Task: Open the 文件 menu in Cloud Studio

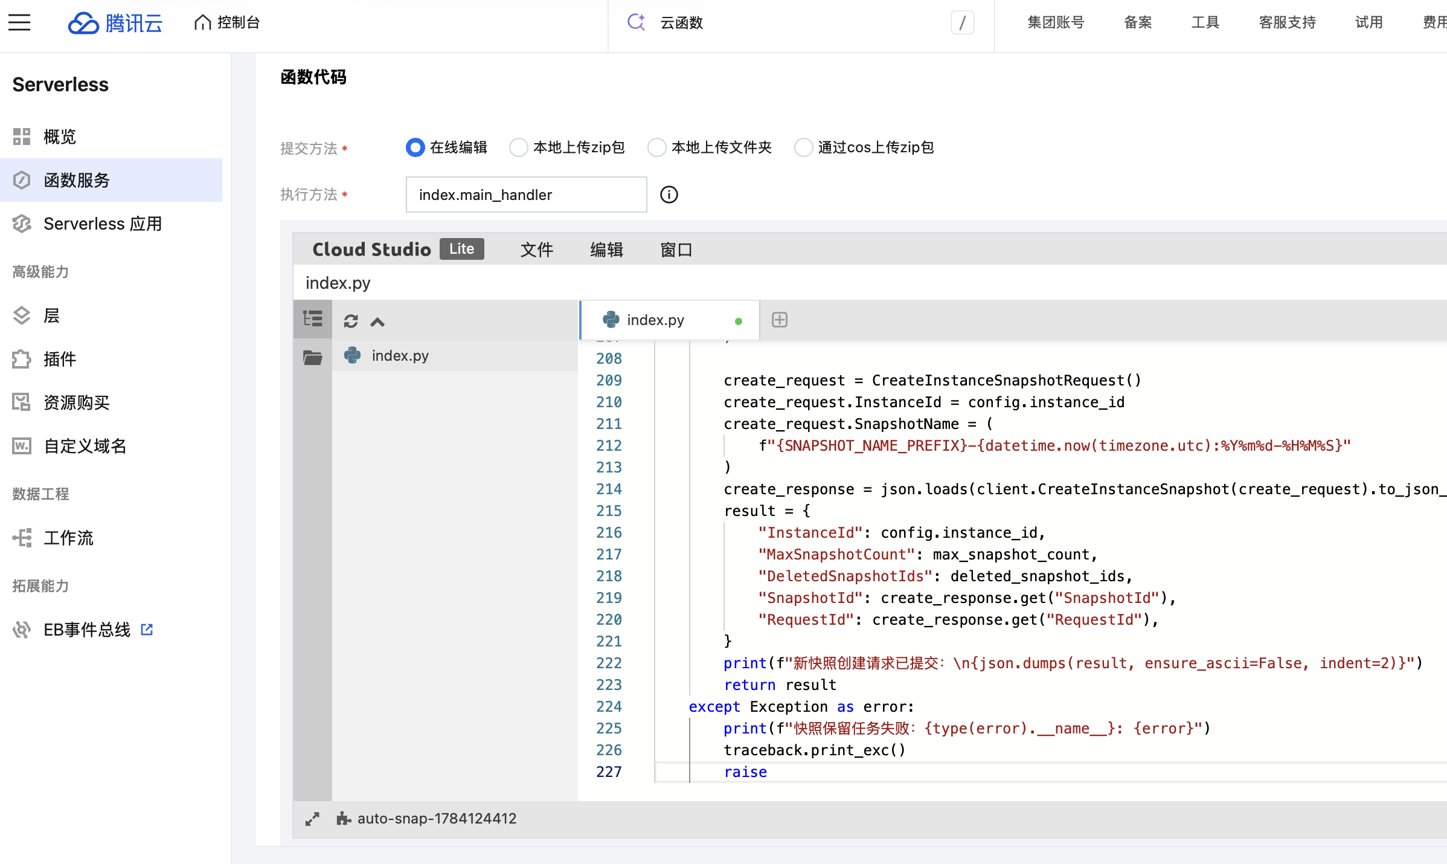Action: pos(536,250)
